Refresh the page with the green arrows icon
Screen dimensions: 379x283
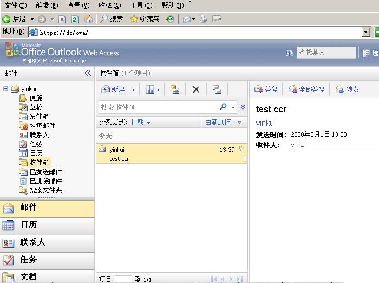tap(75, 19)
